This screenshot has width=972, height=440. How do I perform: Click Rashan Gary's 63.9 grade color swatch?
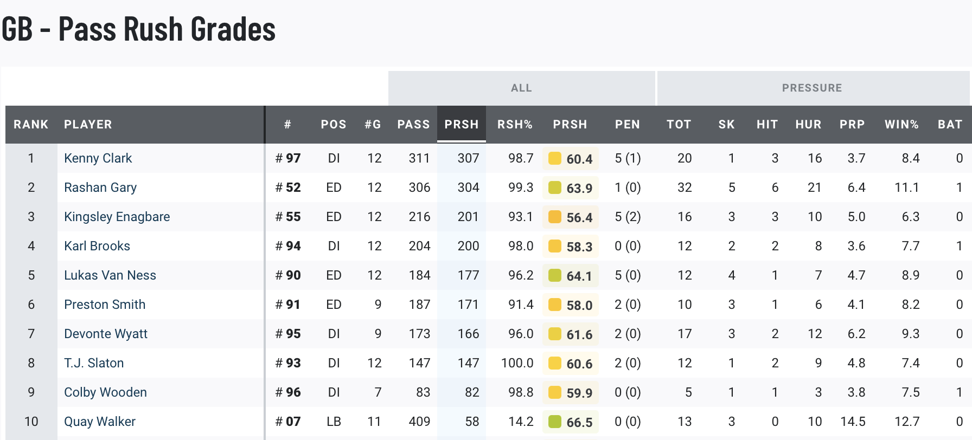tap(555, 187)
